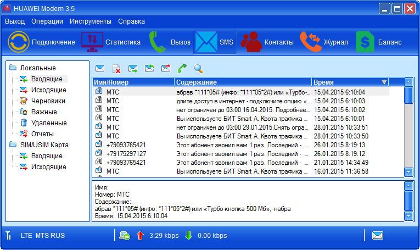Image resolution: width=420 pixels, height=250 pixels.
Task: Select Исходящие under SIM/USIM Карта
Action: 49,166
